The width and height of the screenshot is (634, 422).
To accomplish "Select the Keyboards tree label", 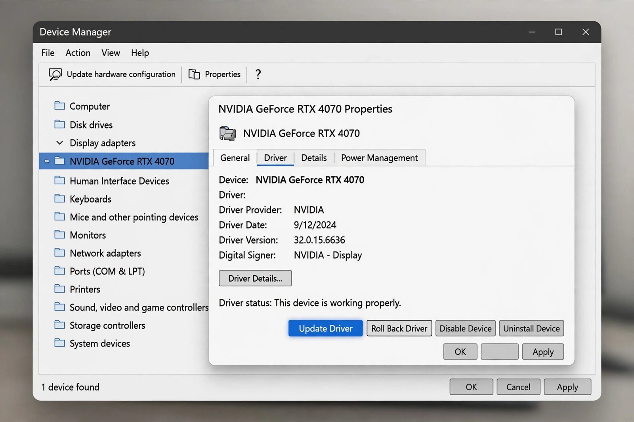I will [x=90, y=199].
